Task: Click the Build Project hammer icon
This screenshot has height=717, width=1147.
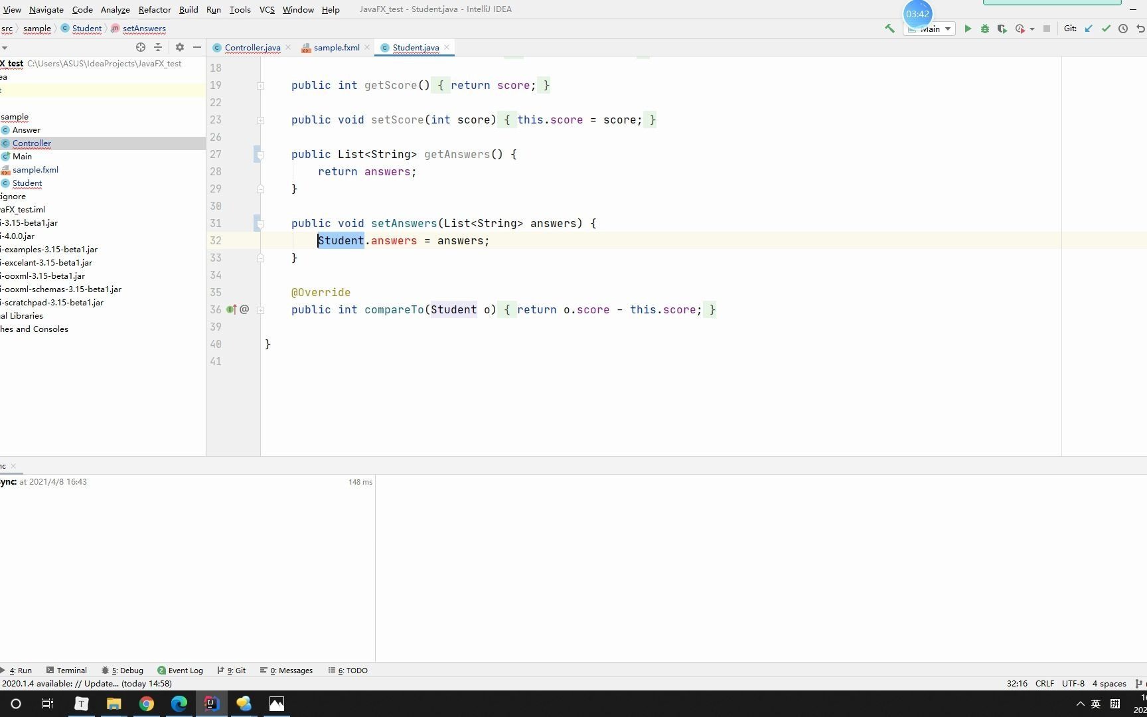Action: point(889,29)
